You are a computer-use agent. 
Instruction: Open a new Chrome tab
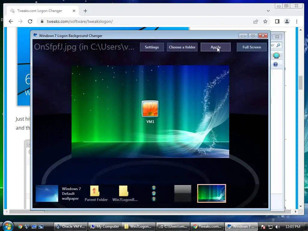tap(85, 11)
